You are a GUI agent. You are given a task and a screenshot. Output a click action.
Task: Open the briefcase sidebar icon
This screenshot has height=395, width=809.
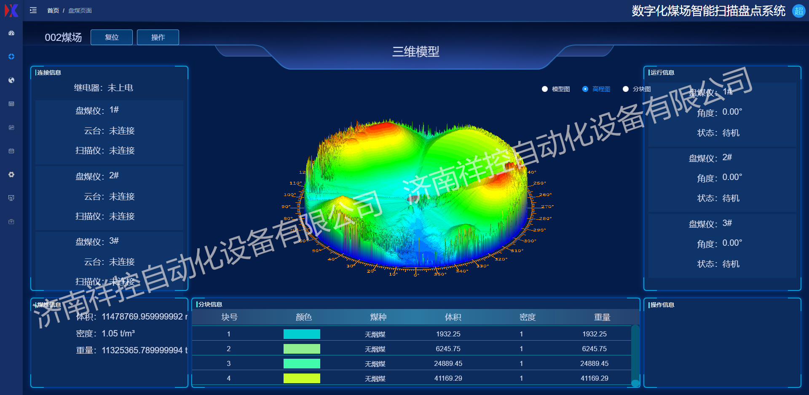11,222
